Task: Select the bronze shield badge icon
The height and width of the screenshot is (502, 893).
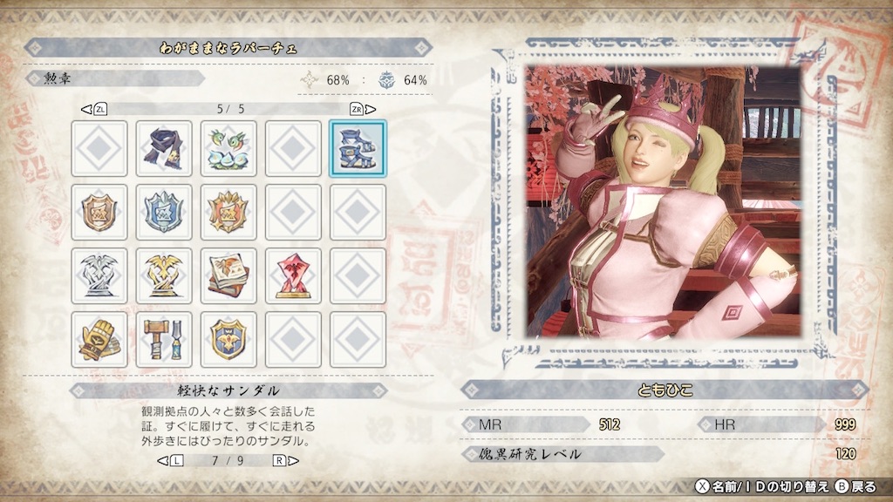Action: pyautogui.click(x=99, y=213)
